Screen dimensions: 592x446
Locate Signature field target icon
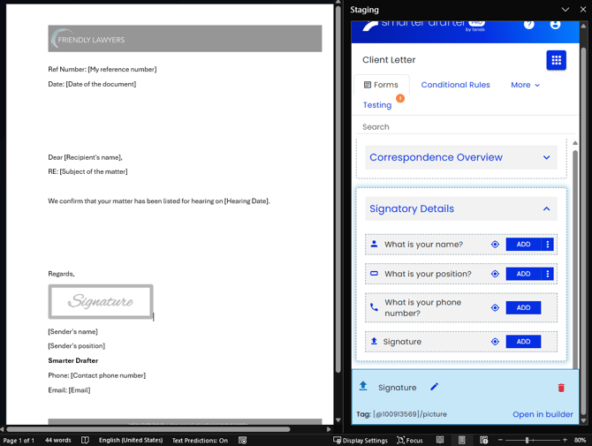(495, 342)
